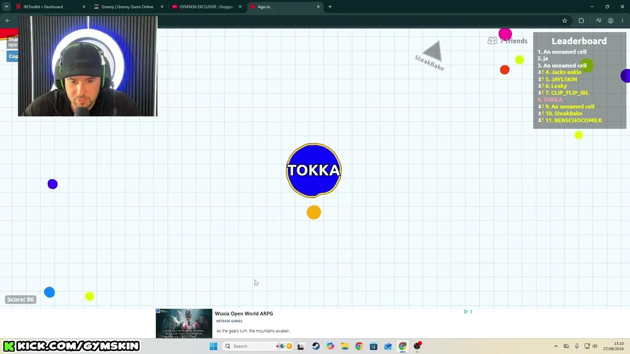Click the TOKKA player cell
This screenshot has height=354, width=630.
pos(314,170)
